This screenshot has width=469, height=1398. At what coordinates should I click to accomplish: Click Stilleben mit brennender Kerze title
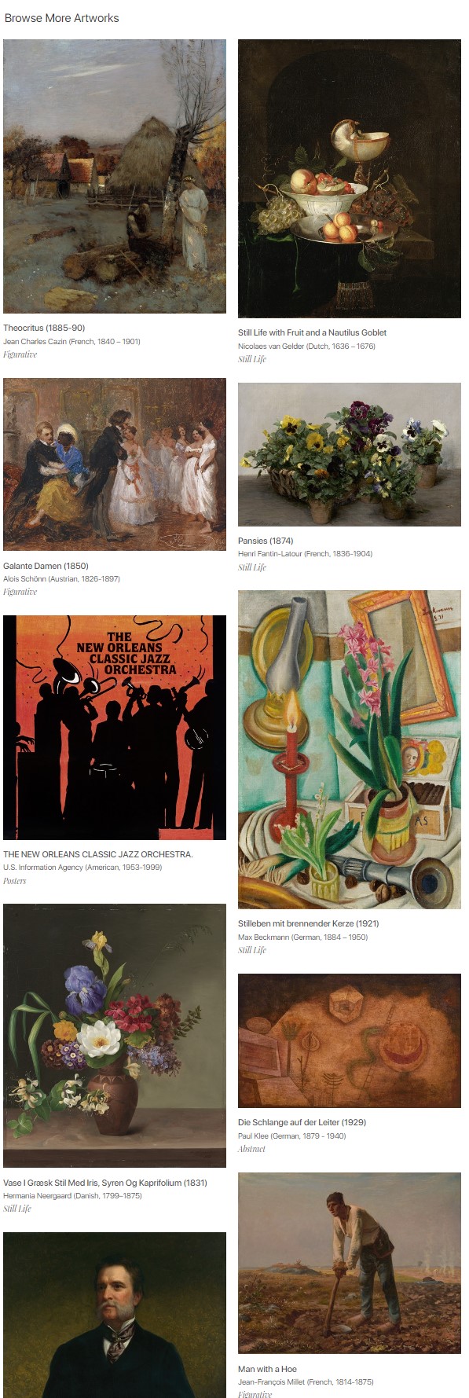308,923
